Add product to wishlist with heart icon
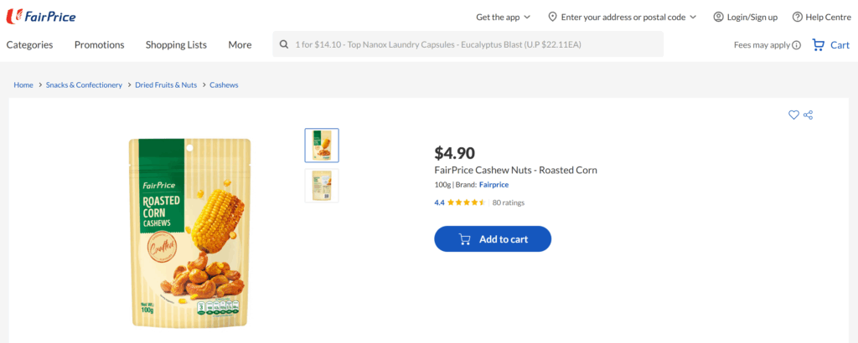 point(793,115)
